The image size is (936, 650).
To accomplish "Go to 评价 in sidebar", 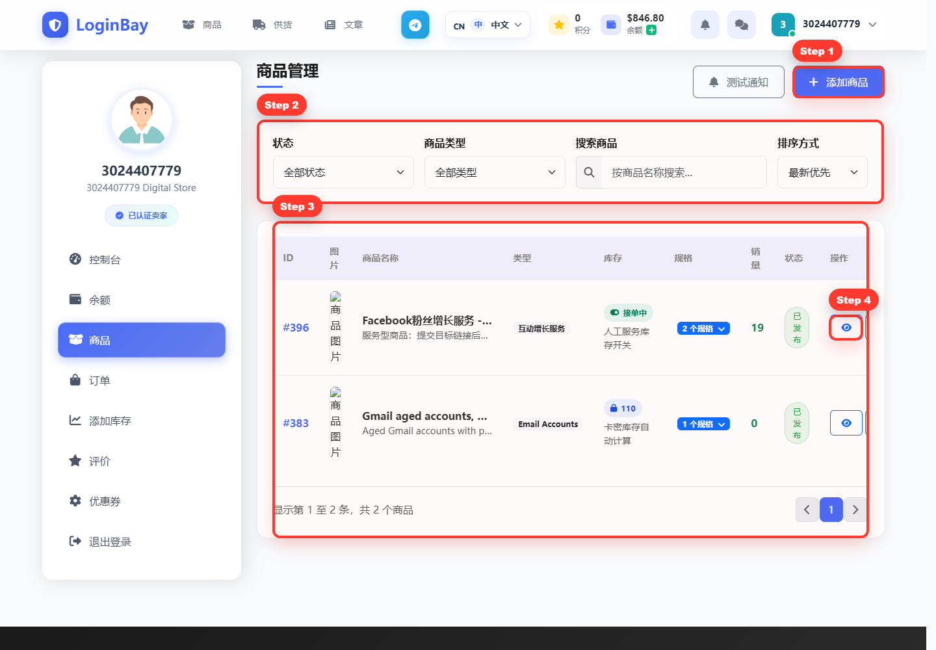I will tap(142, 461).
